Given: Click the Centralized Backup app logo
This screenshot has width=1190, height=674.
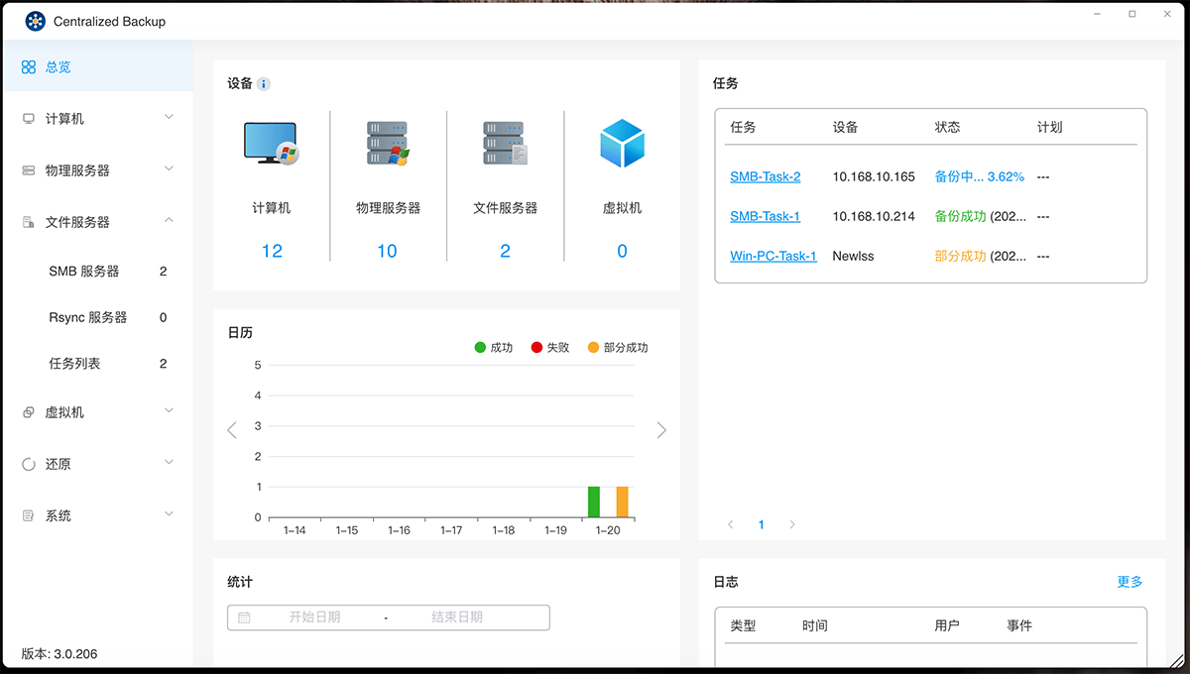Looking at the screenshot, I should 35,21.
